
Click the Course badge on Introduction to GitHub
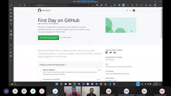click(x=98, y=79)
